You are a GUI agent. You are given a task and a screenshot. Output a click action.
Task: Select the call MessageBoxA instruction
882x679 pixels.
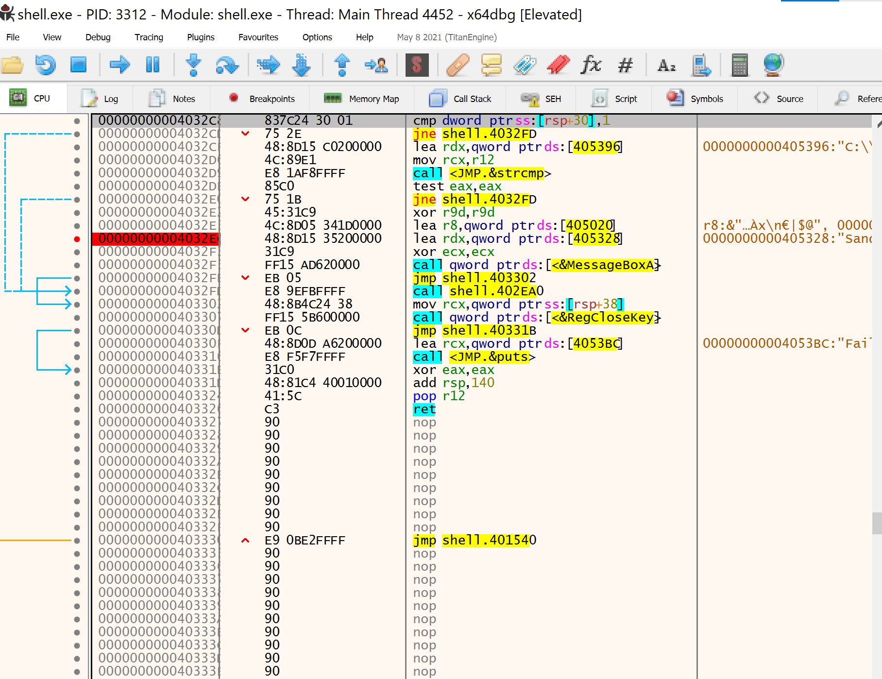(x=537, y=265)
